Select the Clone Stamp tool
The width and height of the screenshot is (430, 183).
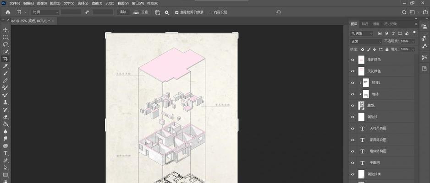pos(5,102)
